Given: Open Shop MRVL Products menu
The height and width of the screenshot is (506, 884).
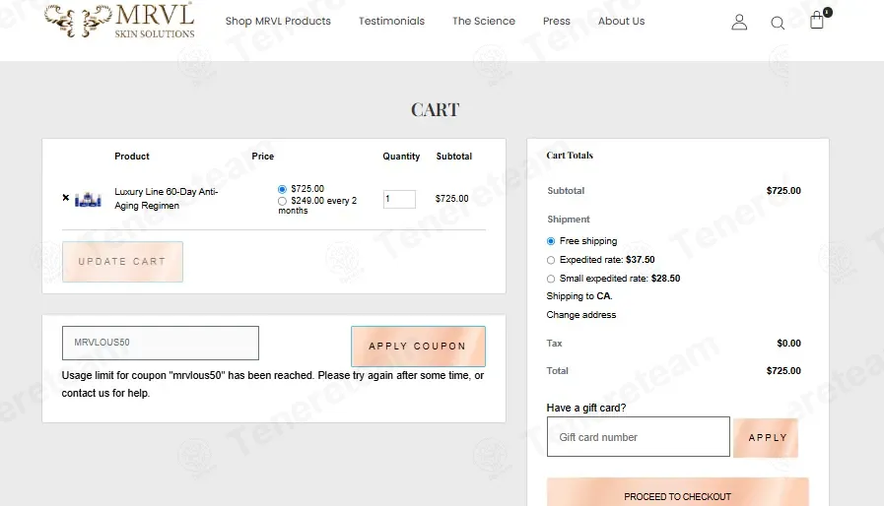Looking at the screenshot, I should (278, 22).
